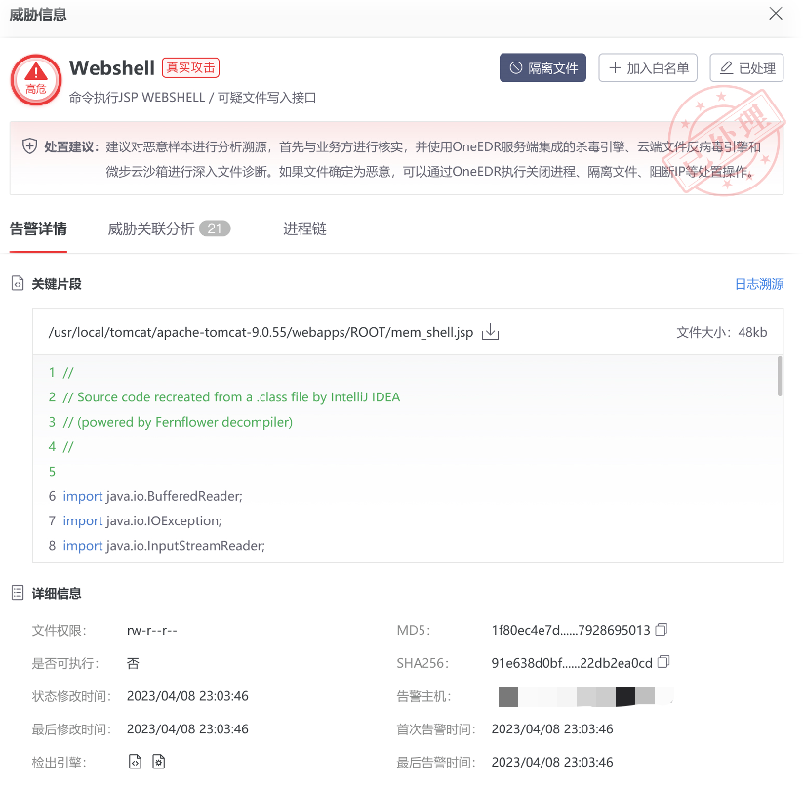Copy the MD5 hash value

pos(663,630)
